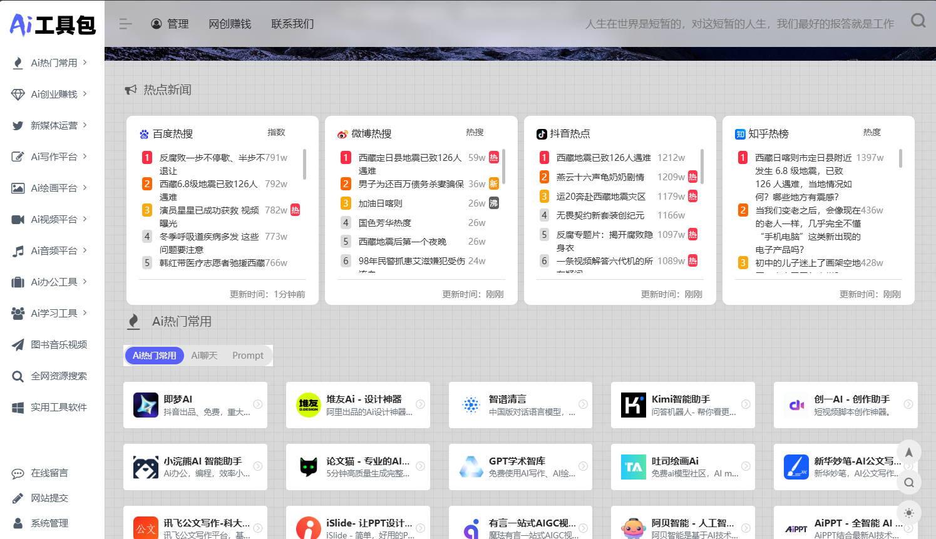Click the 联系我们 link in header
This screenshot has width=936, height=539.
(x=292, y=24)
